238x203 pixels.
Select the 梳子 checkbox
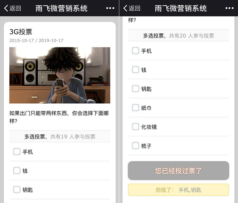135,146
